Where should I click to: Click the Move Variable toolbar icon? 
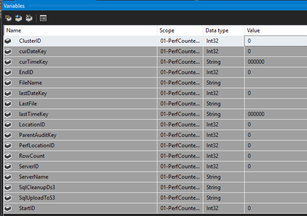[19, 18]
